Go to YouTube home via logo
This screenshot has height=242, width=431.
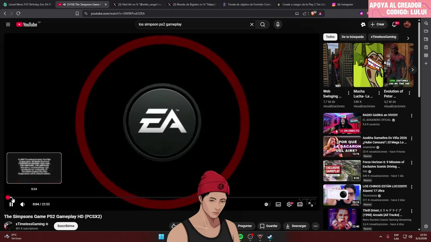point(27,25)
